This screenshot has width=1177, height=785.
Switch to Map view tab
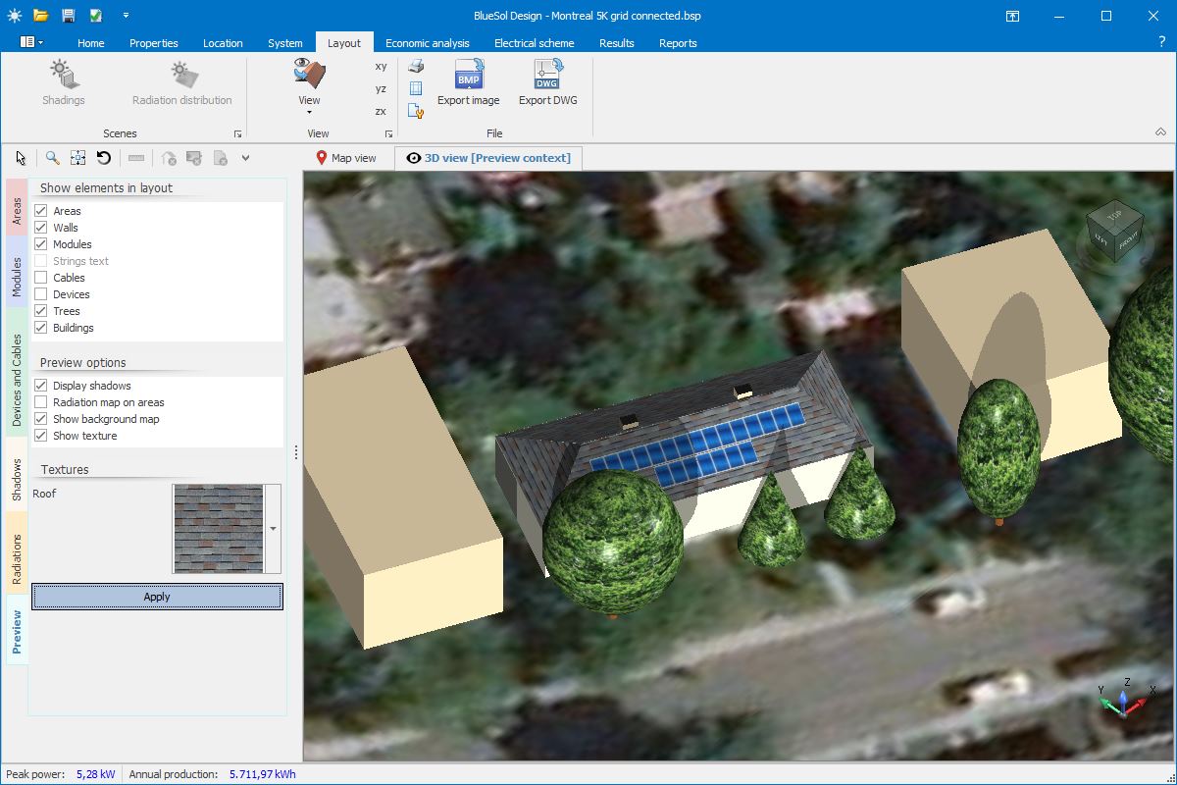point(345,158)
